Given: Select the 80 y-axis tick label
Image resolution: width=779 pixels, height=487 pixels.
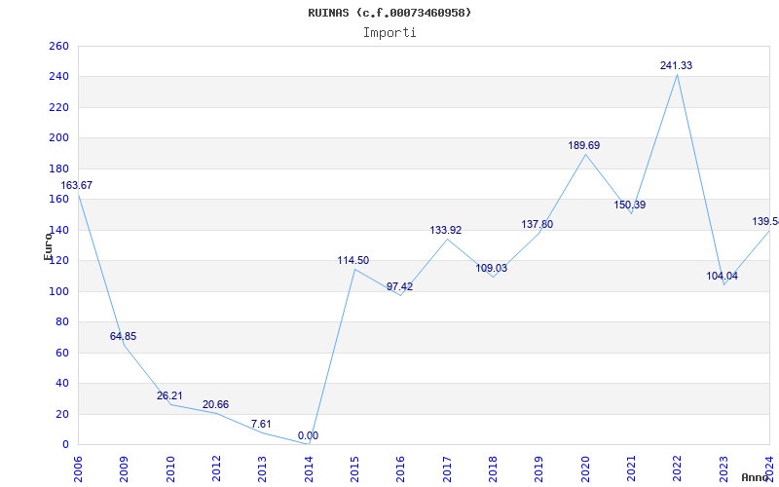Looking at the screenshot, I should pyautogui.click(x=61, y=322).
